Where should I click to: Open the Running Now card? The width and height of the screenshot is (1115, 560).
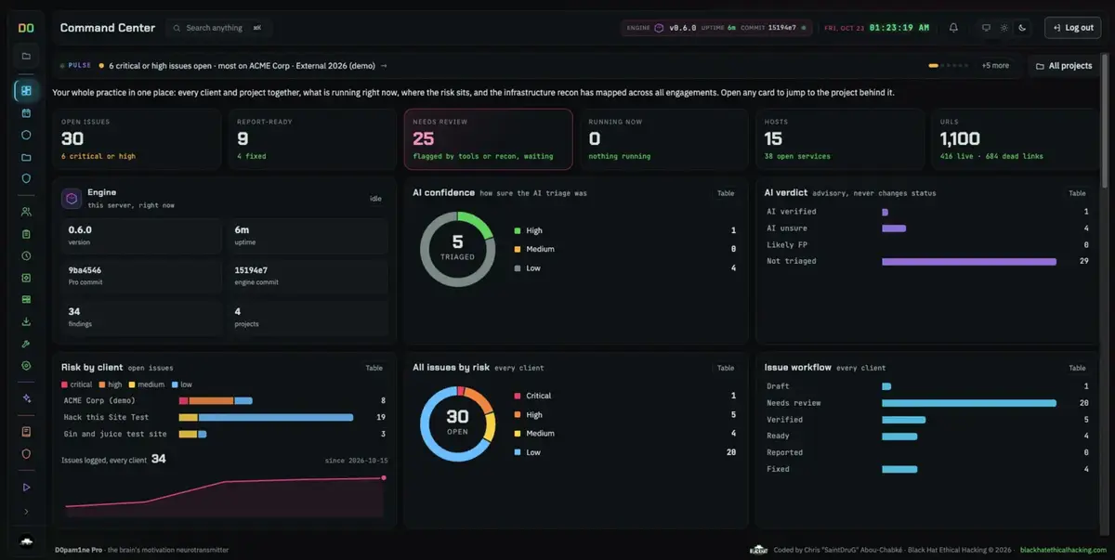point(663,139)
